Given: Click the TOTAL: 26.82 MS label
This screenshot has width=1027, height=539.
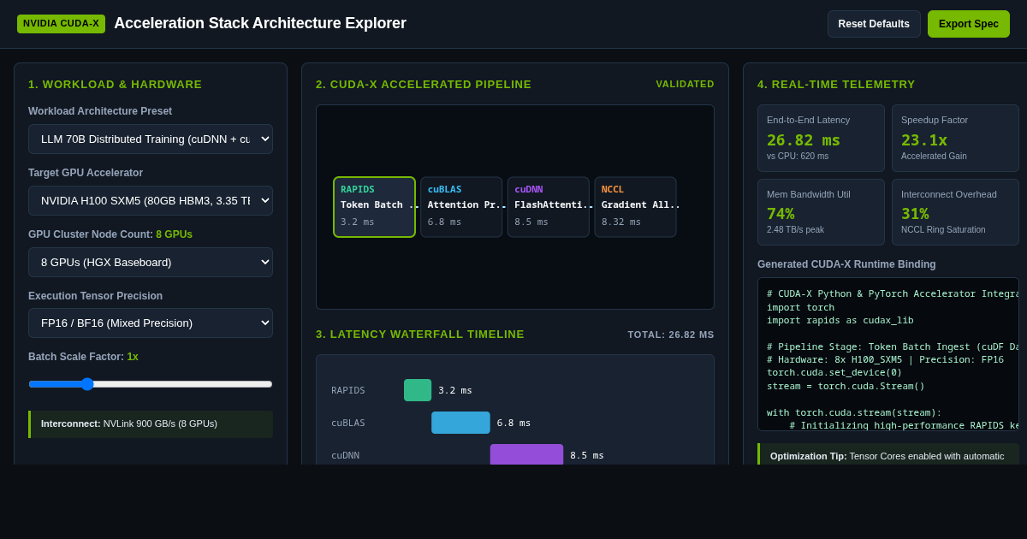Looking at the screenshot, I should coord(671,335).
